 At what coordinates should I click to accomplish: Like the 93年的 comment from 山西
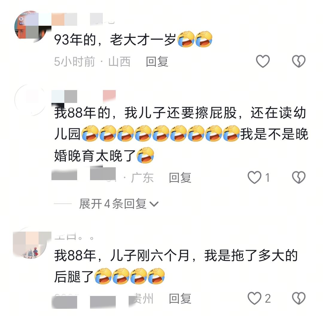263,61
